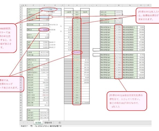Click the ready status indicator
Screen dimensions: 159x131
pos(24,126)
